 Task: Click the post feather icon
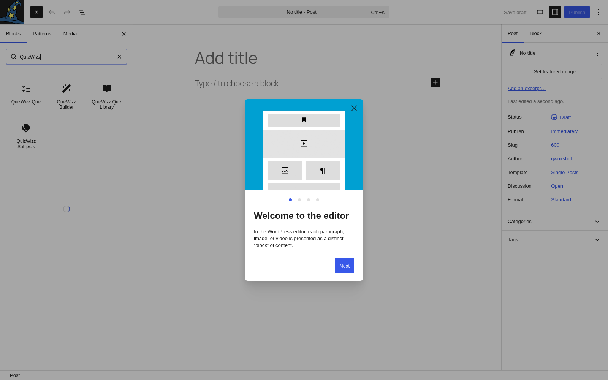[512, 53]
